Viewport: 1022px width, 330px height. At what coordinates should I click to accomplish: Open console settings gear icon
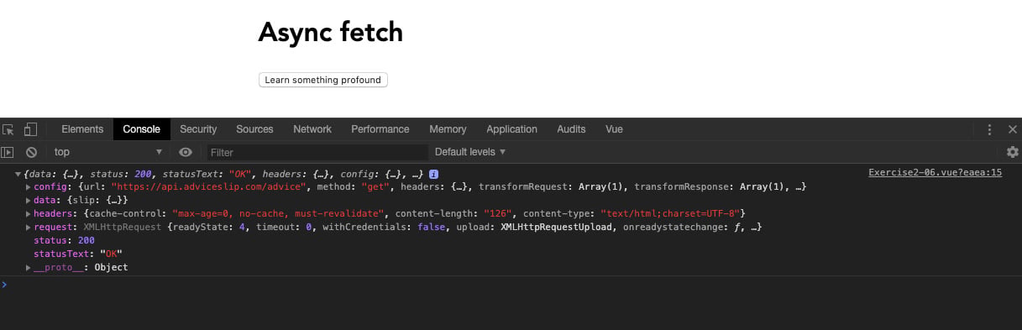[1012, 152]
